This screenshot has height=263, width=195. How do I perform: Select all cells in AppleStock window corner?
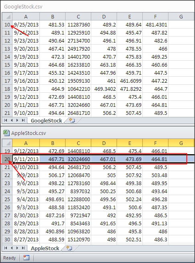(x=7, y=143)
